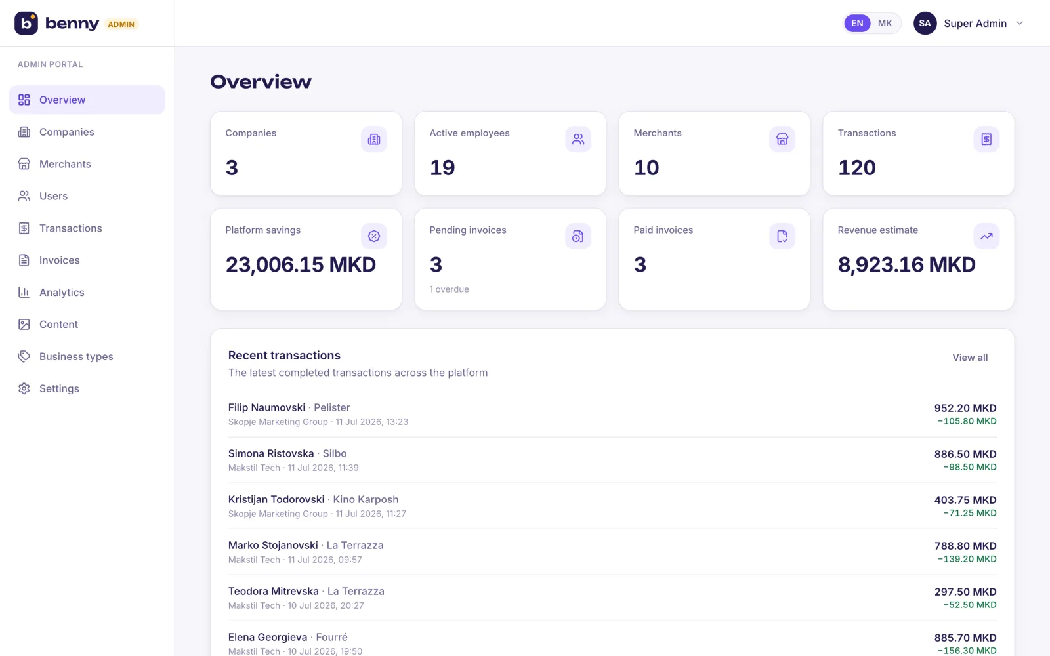Click the Users people icon in sidebar
The height and width of the screenshot is (656, 1050).
[24, 196]
